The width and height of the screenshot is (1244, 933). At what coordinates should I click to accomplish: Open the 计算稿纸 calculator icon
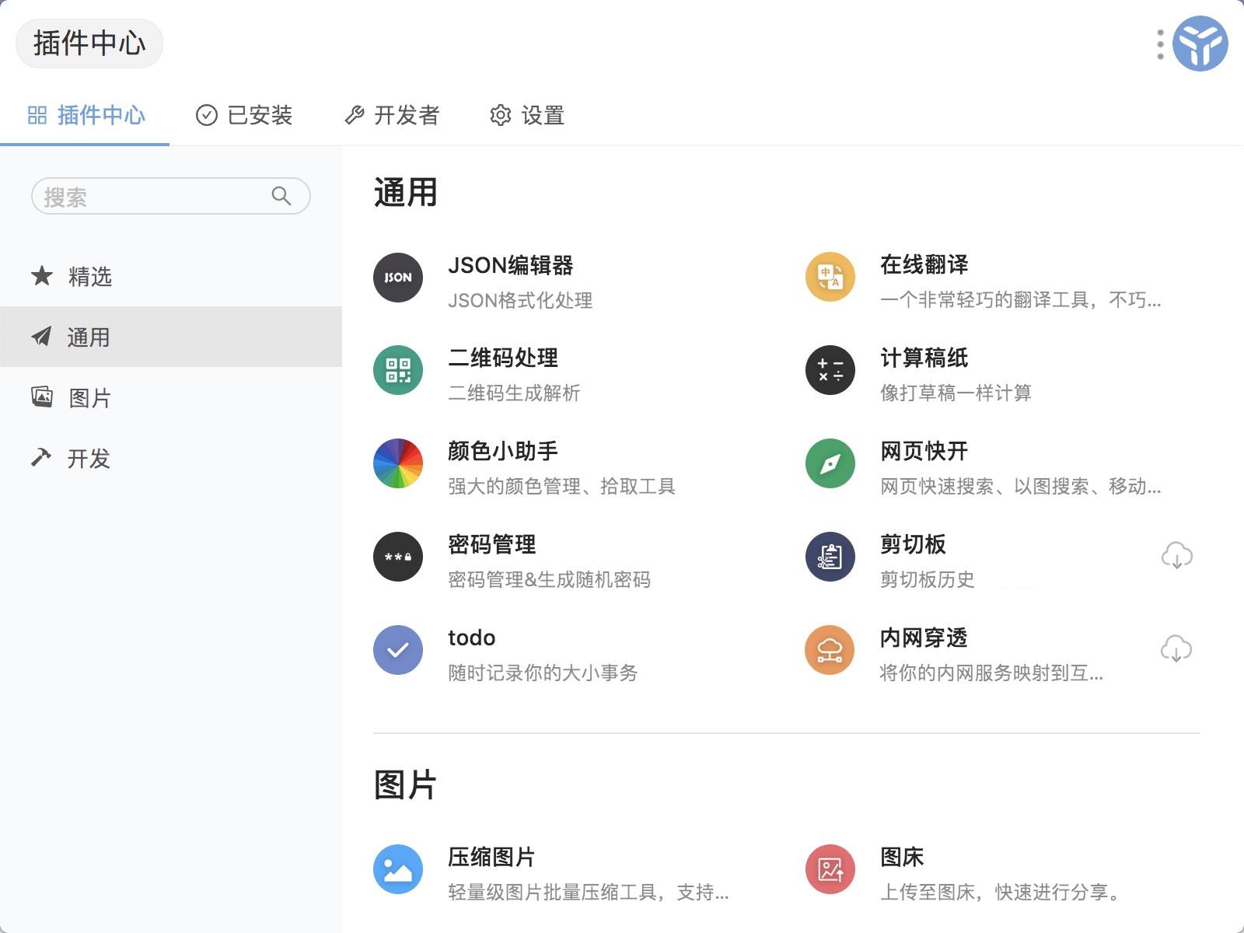click(829, 371)
